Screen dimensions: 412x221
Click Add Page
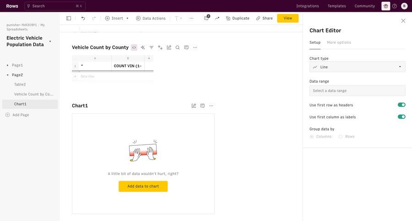tap(17, 115)
